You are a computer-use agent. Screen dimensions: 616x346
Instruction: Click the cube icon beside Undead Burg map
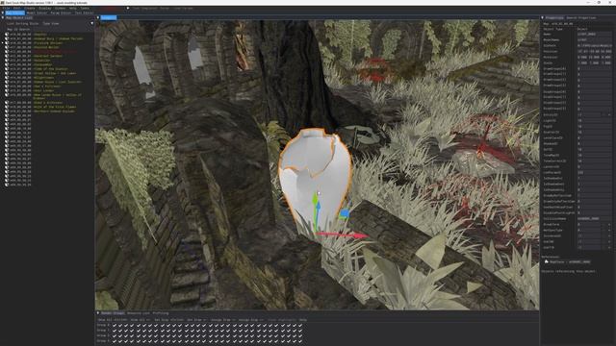pyautogui.click(x=7, y=38)
